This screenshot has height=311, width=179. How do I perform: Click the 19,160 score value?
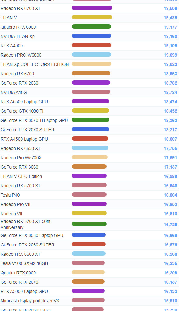170,36
